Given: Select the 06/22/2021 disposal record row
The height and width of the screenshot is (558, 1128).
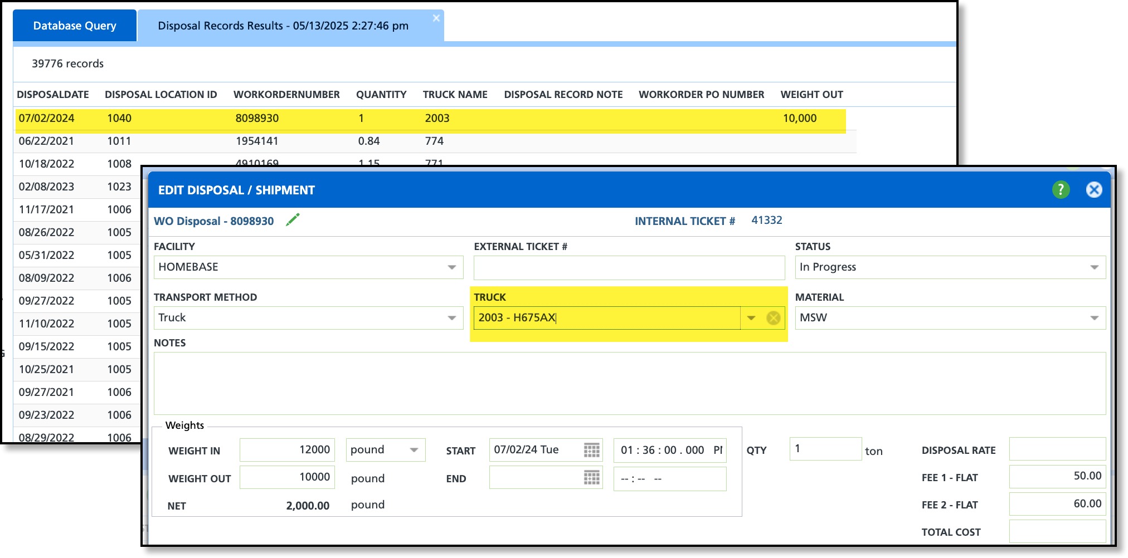Looking at the screenshot, I should 435,141.
